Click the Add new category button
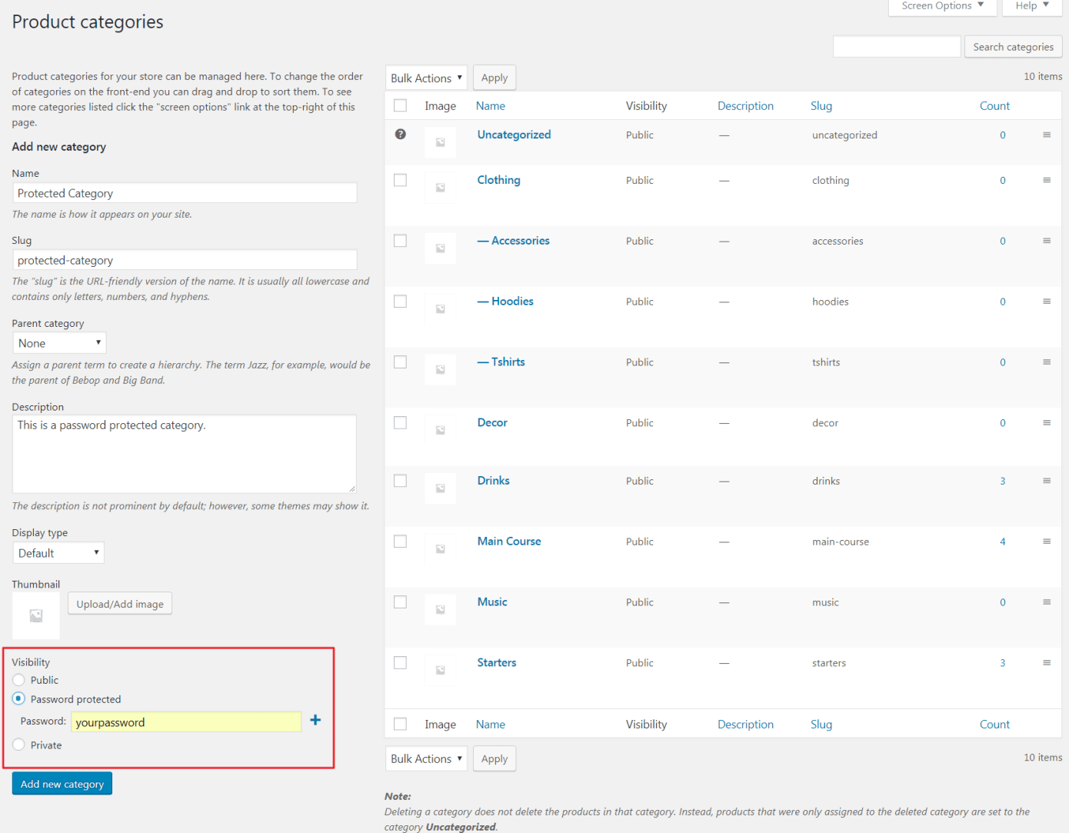1069x833 pixels. point(62,783)
